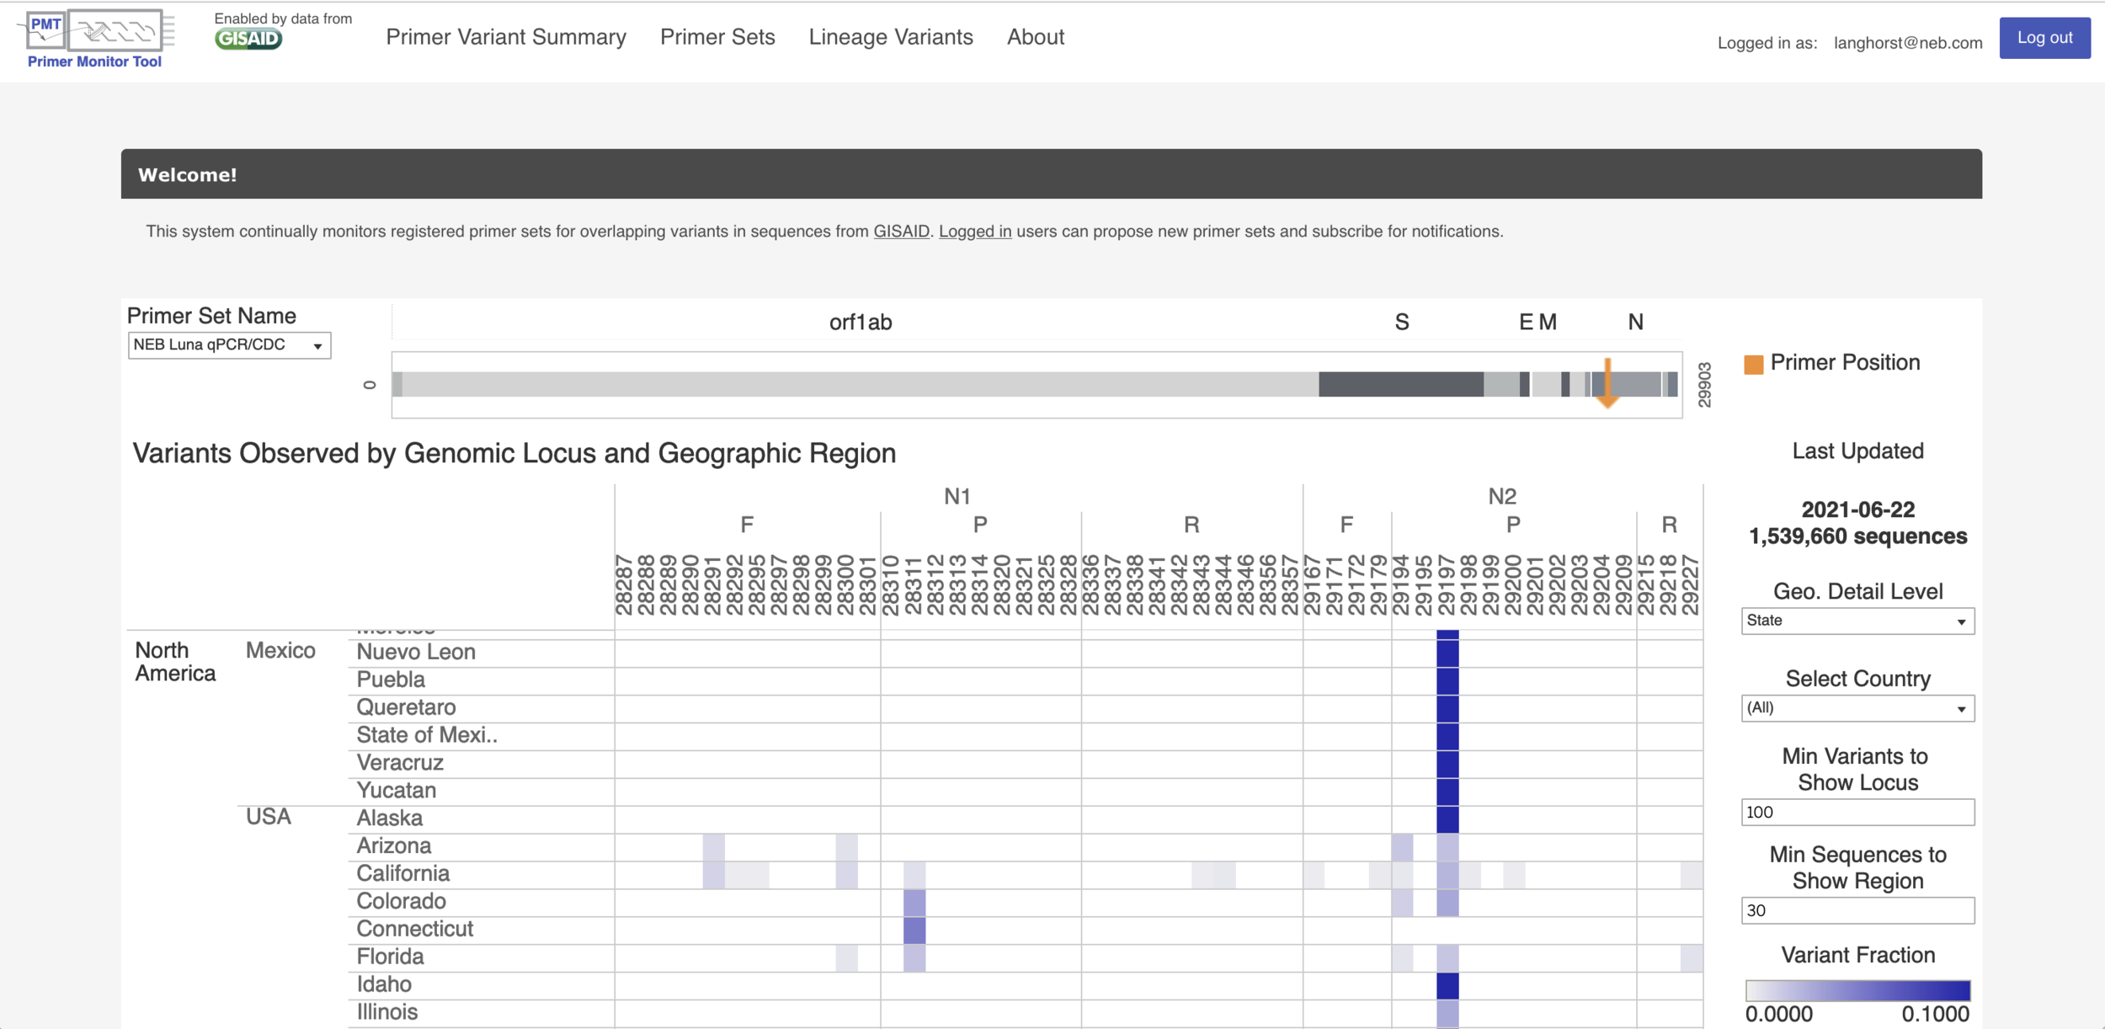Click the Idaho dark blue heatmap cell

click(1447, 985)
